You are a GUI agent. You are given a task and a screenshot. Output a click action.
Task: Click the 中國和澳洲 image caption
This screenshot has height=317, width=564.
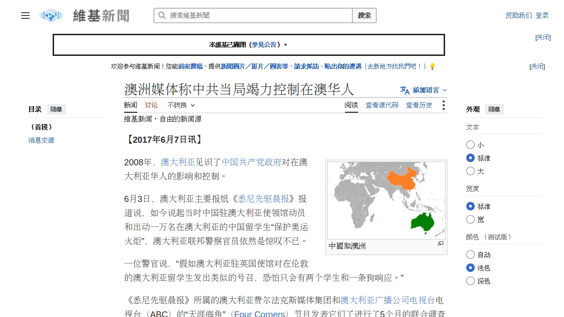coord(347,246)
